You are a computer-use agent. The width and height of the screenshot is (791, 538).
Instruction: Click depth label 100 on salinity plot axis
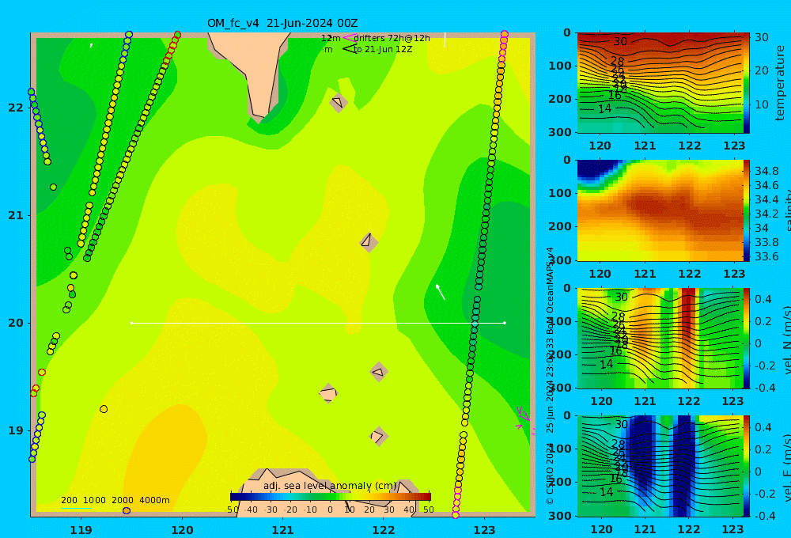[561, 193]
